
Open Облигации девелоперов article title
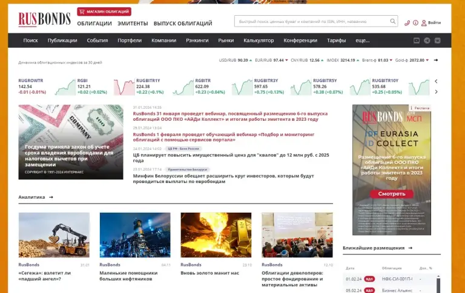292,279
